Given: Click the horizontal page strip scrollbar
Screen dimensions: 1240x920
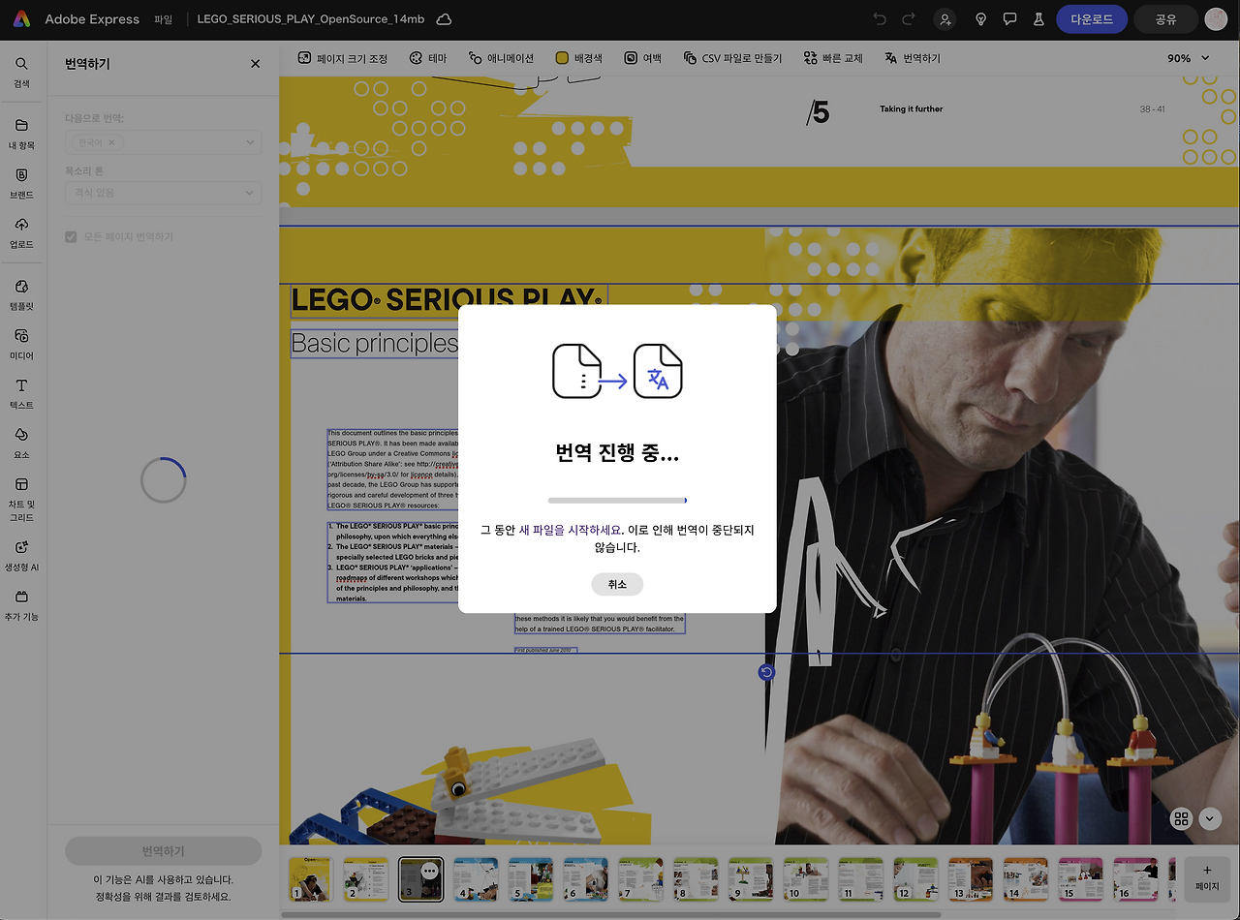Looking at the screenshot, I should pos(610,914).
